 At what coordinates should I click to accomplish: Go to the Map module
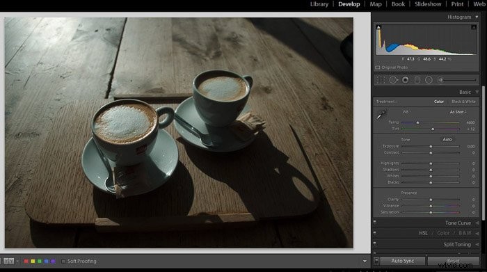(376, 4)
